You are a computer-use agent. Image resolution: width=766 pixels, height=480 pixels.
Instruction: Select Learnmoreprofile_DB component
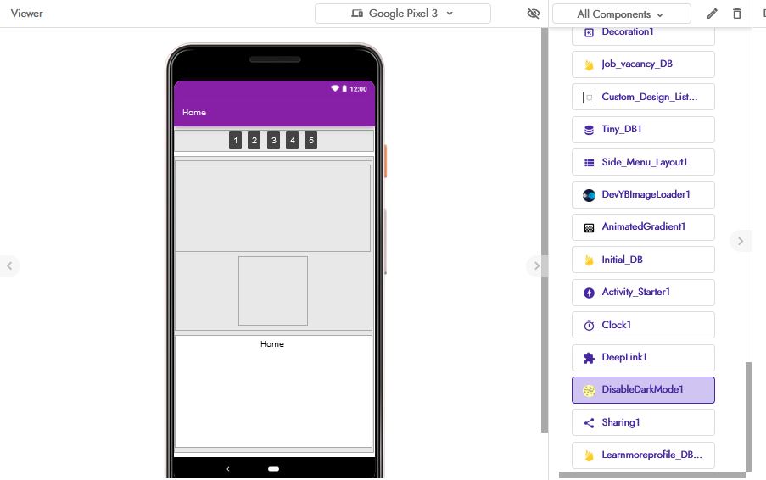click(643, 455)
